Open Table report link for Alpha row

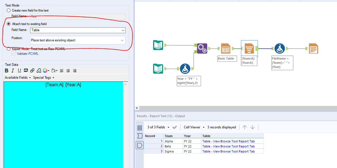pos(229,141)
